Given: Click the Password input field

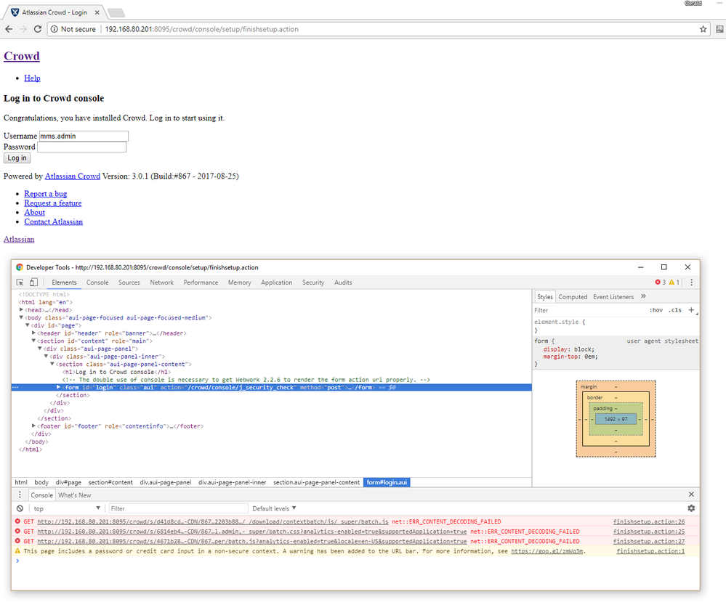Looking at the screenshot, I should coord(82,147).
